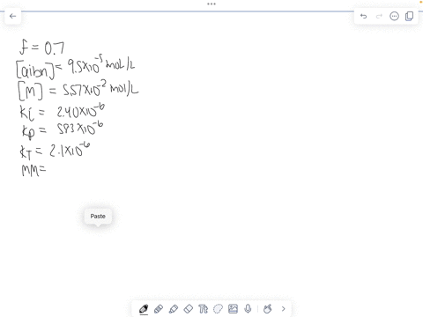
Task: Select the Eraser tool
Action: [189, 309]
